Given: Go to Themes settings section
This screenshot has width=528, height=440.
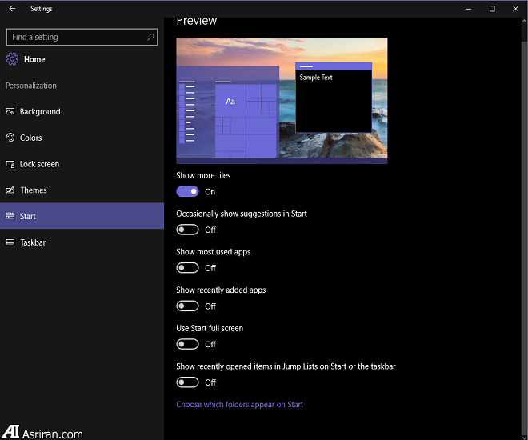Looking at the screenshot, I should pos(34,190).
